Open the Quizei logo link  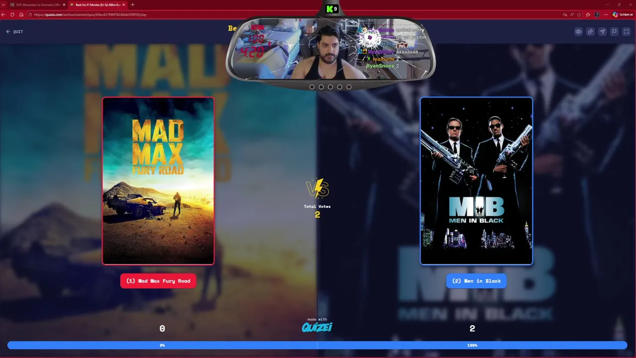(x=317, y=327)
